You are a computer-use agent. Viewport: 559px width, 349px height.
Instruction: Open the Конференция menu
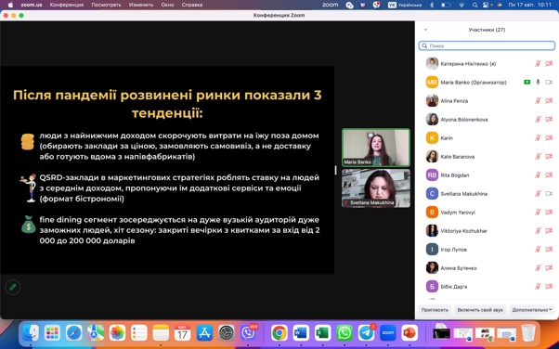click(67, 5)
